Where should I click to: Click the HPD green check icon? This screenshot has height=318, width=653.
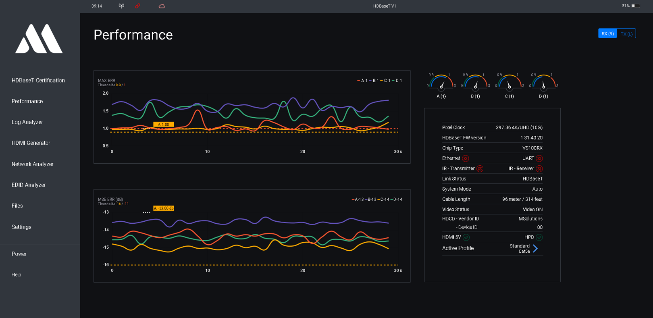[x=539, y=237]
